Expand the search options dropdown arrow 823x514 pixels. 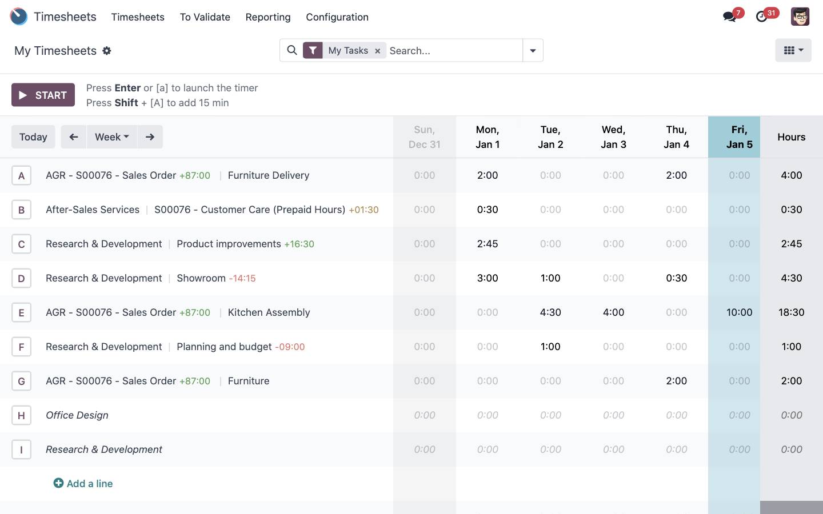click(533, 50)
